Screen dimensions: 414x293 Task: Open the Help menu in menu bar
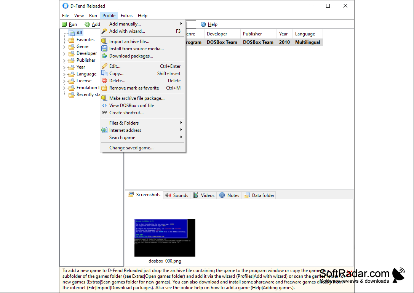[x=142, y=16]
